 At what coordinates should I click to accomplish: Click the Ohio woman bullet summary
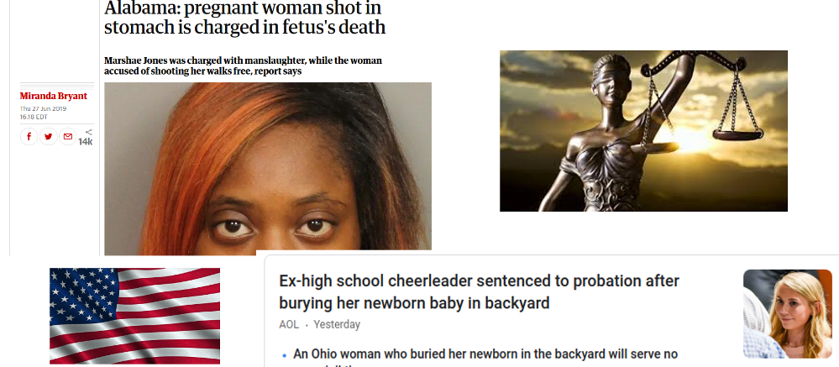point(485,354)
